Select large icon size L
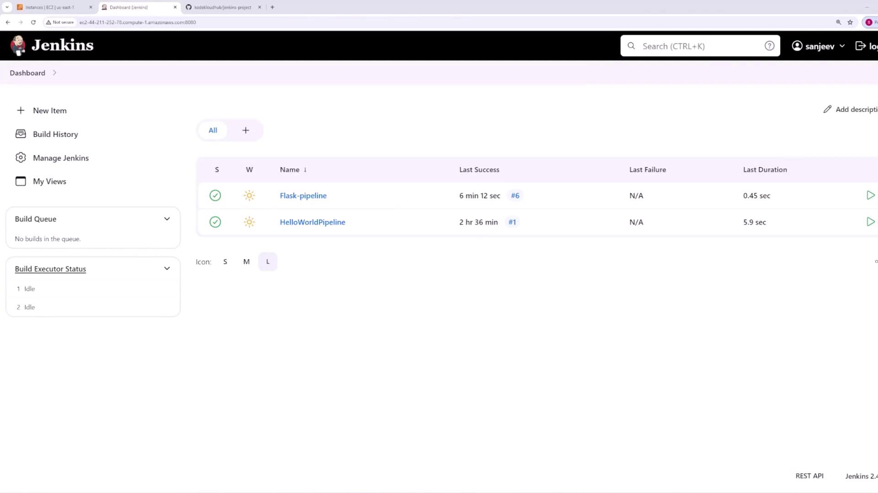The width and height of the screenshot is (878, 493). [268, 262]
